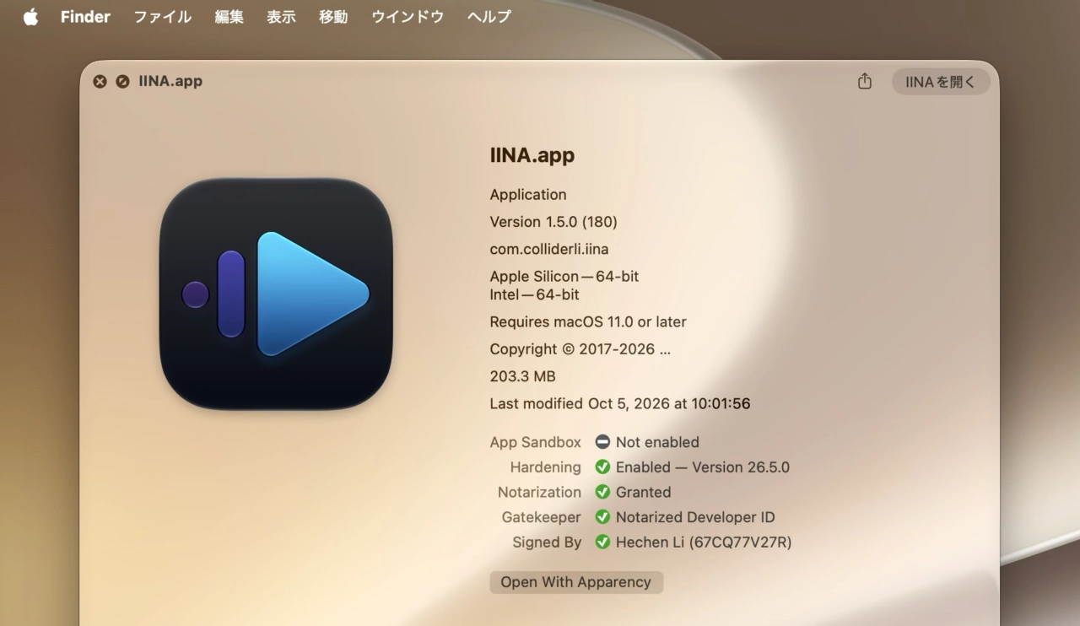Screen dimensions: 1080x626
Task: Click the Granted notarization status text
Action: pos(644,492)
